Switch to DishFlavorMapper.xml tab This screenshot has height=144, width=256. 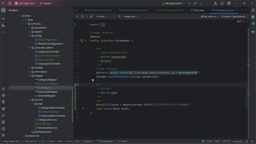(169, 10)
